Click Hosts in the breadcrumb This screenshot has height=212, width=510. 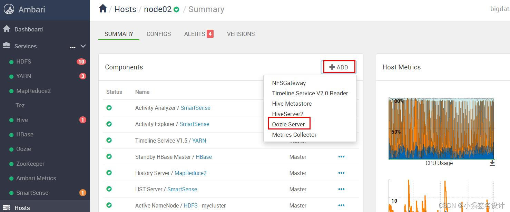125,9
